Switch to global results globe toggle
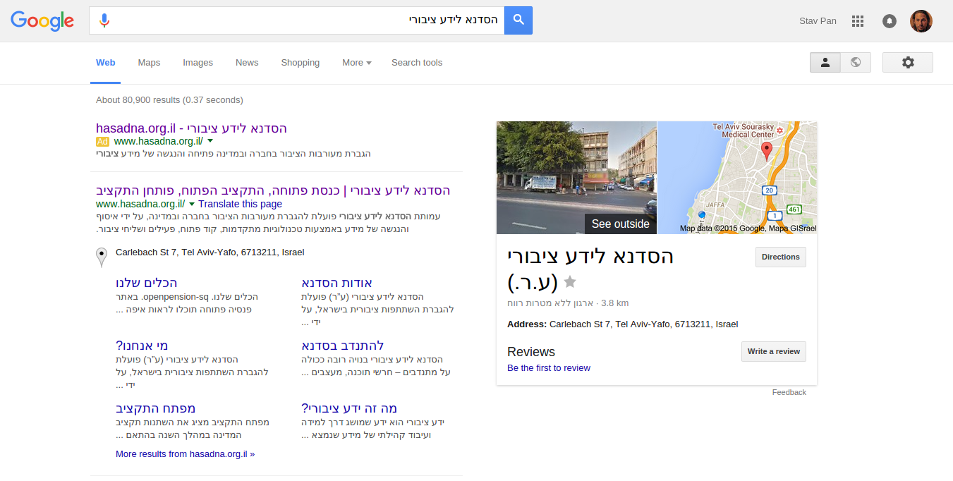The height and width of the screenshot is (481, 953). (x=856, y=63)
